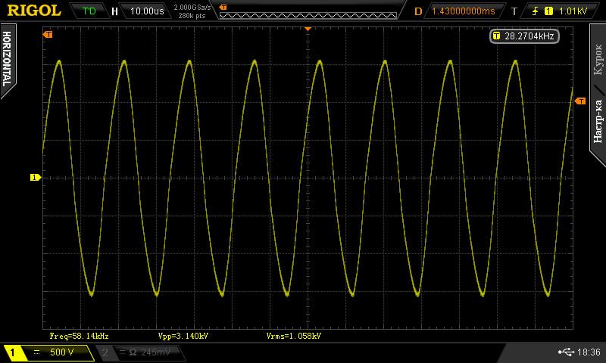
Task: Select the inactive channel 2 label
Action: click(x=105, y=352)
